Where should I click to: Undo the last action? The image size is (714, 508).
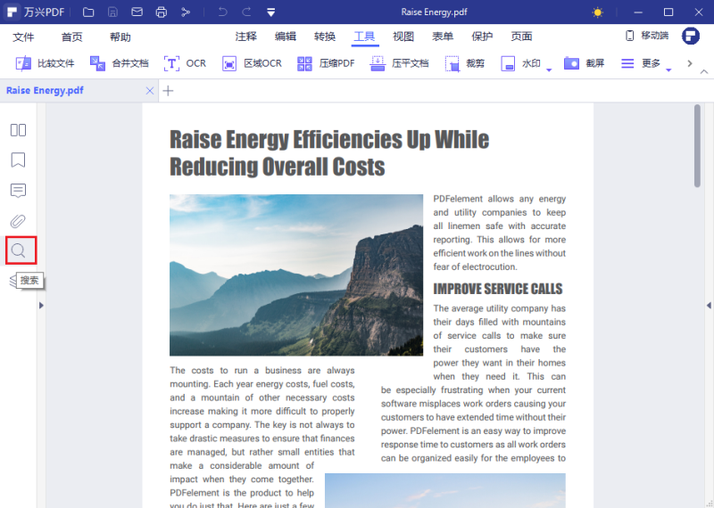222,12
